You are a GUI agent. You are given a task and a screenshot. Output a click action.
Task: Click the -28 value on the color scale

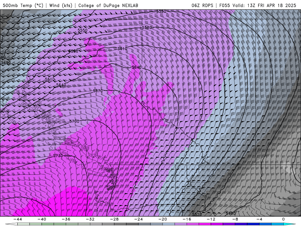pyautogui.click(x=114, y=219)
